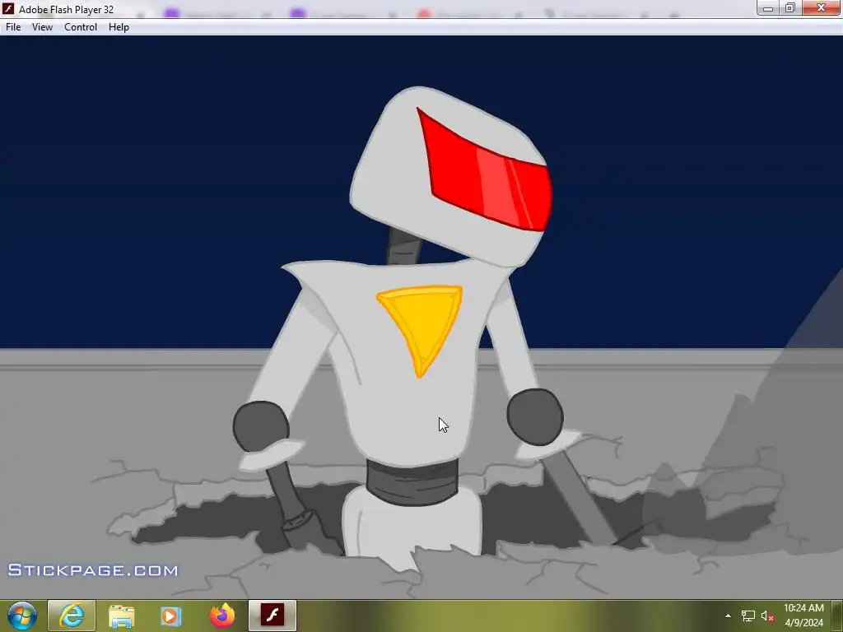The height and width of the screenshot is (632, 843).
Task: Open the Help menu
Action: pos(119,27)
